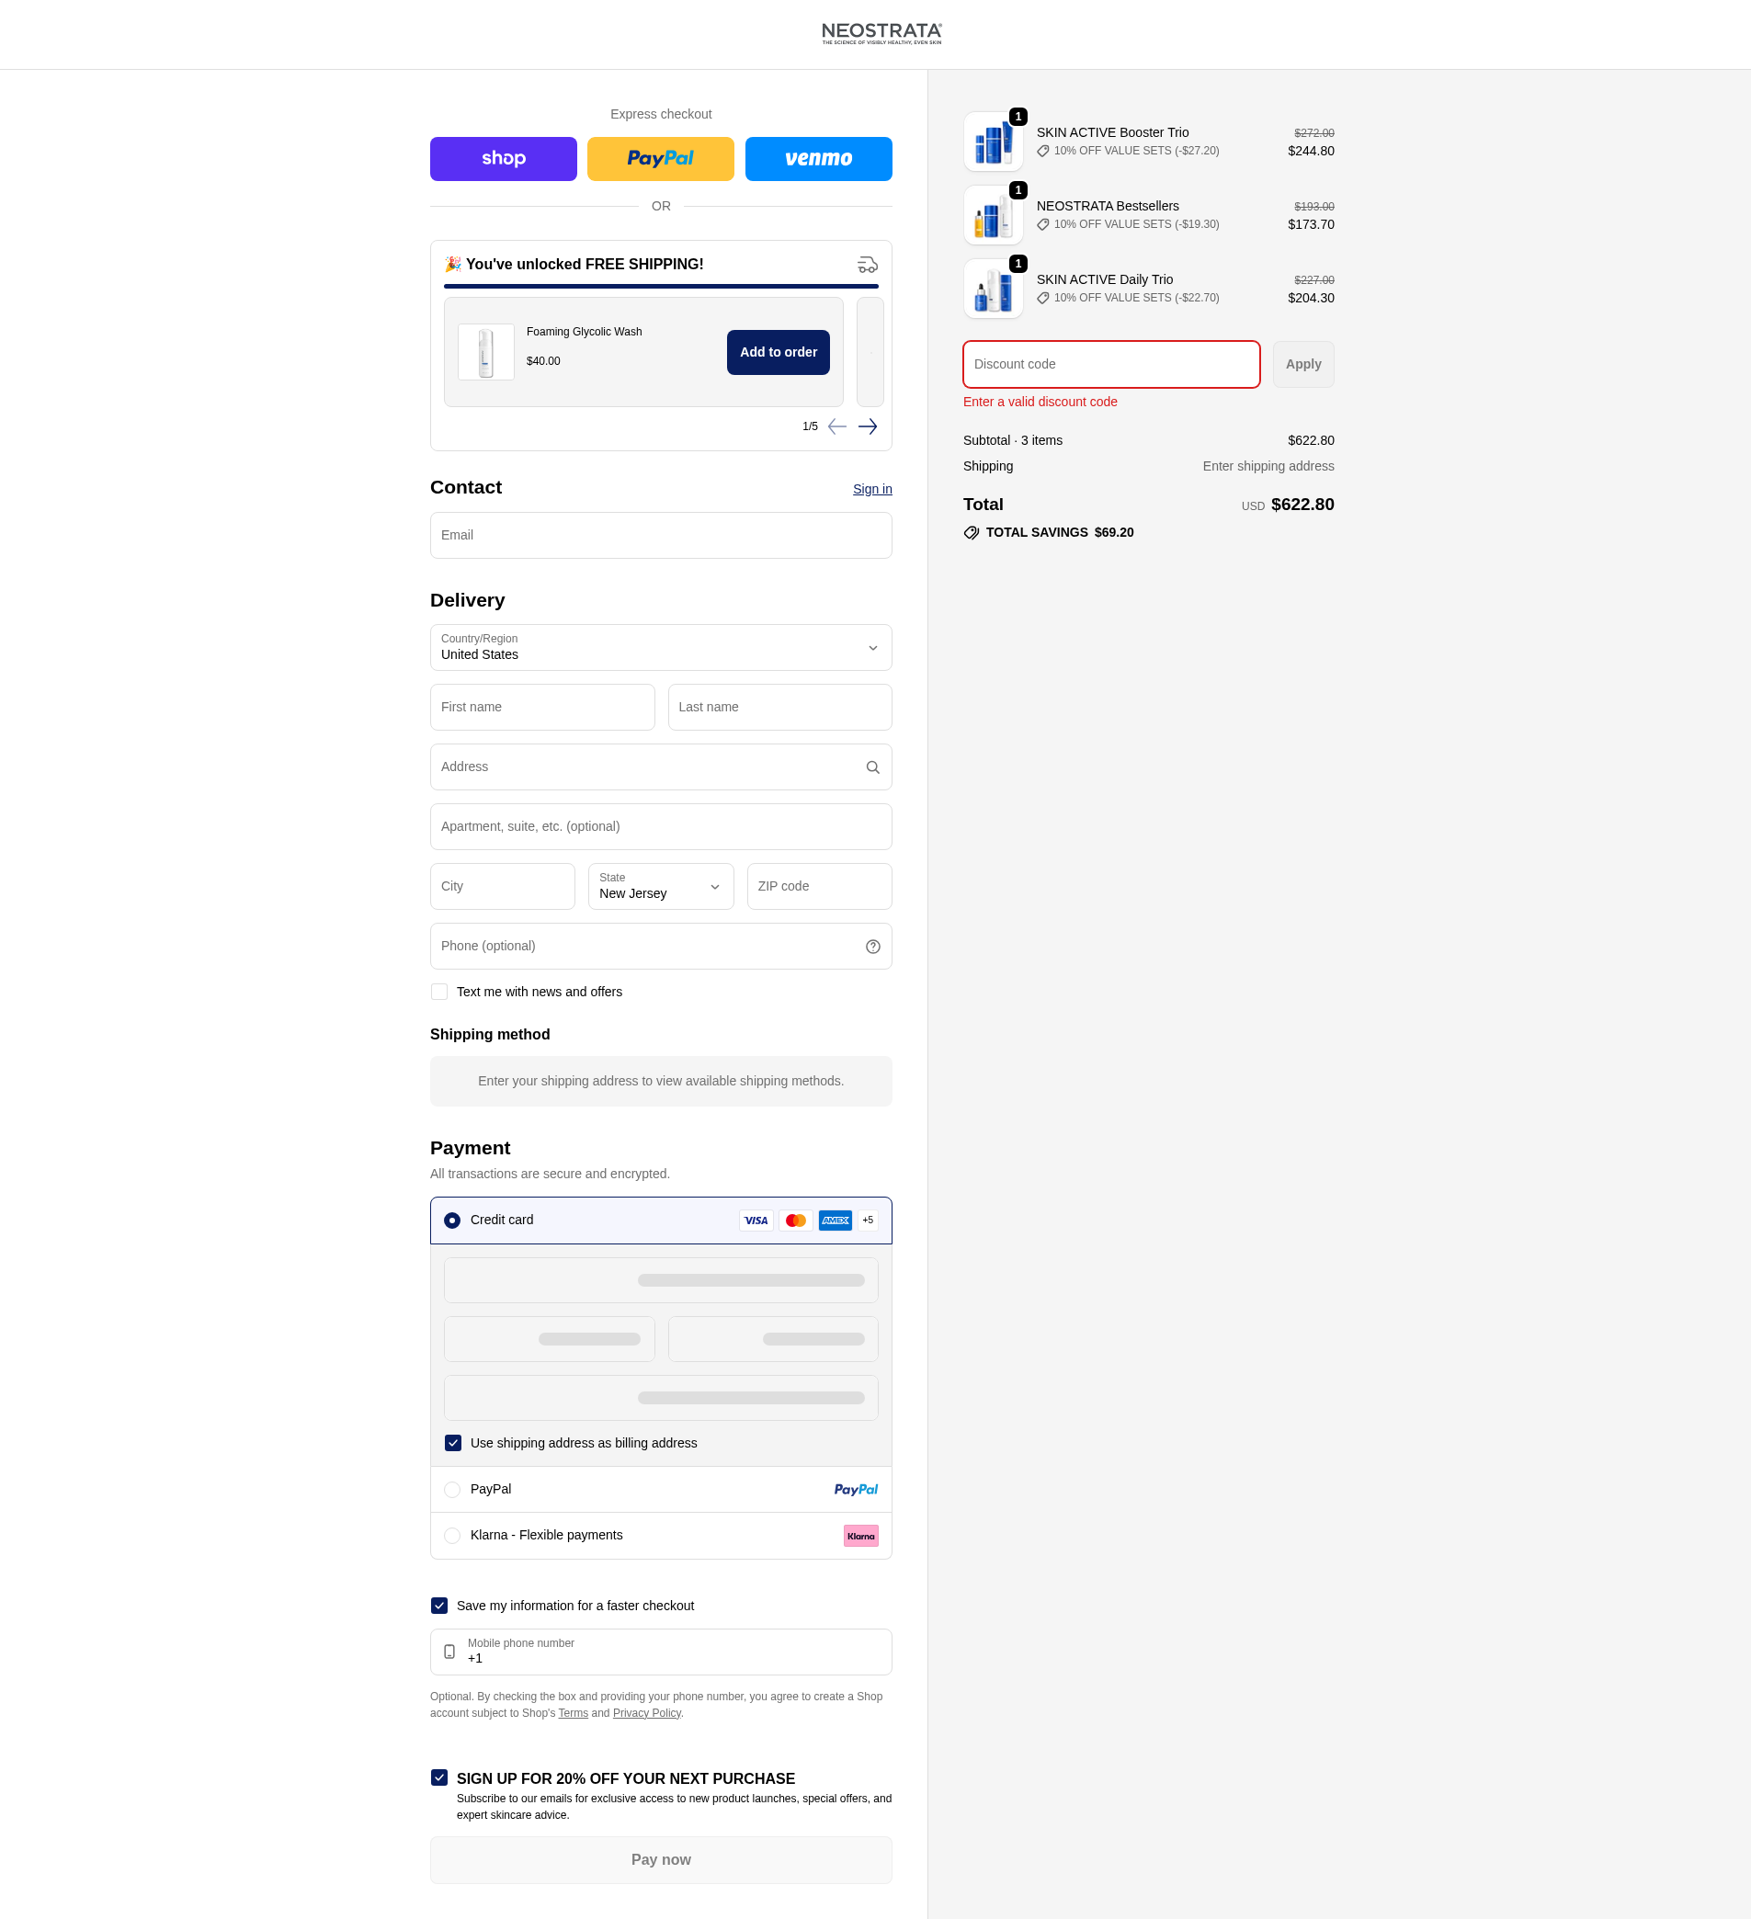Uncheck Use shipping address as billing address

(x=453, y=1443)
